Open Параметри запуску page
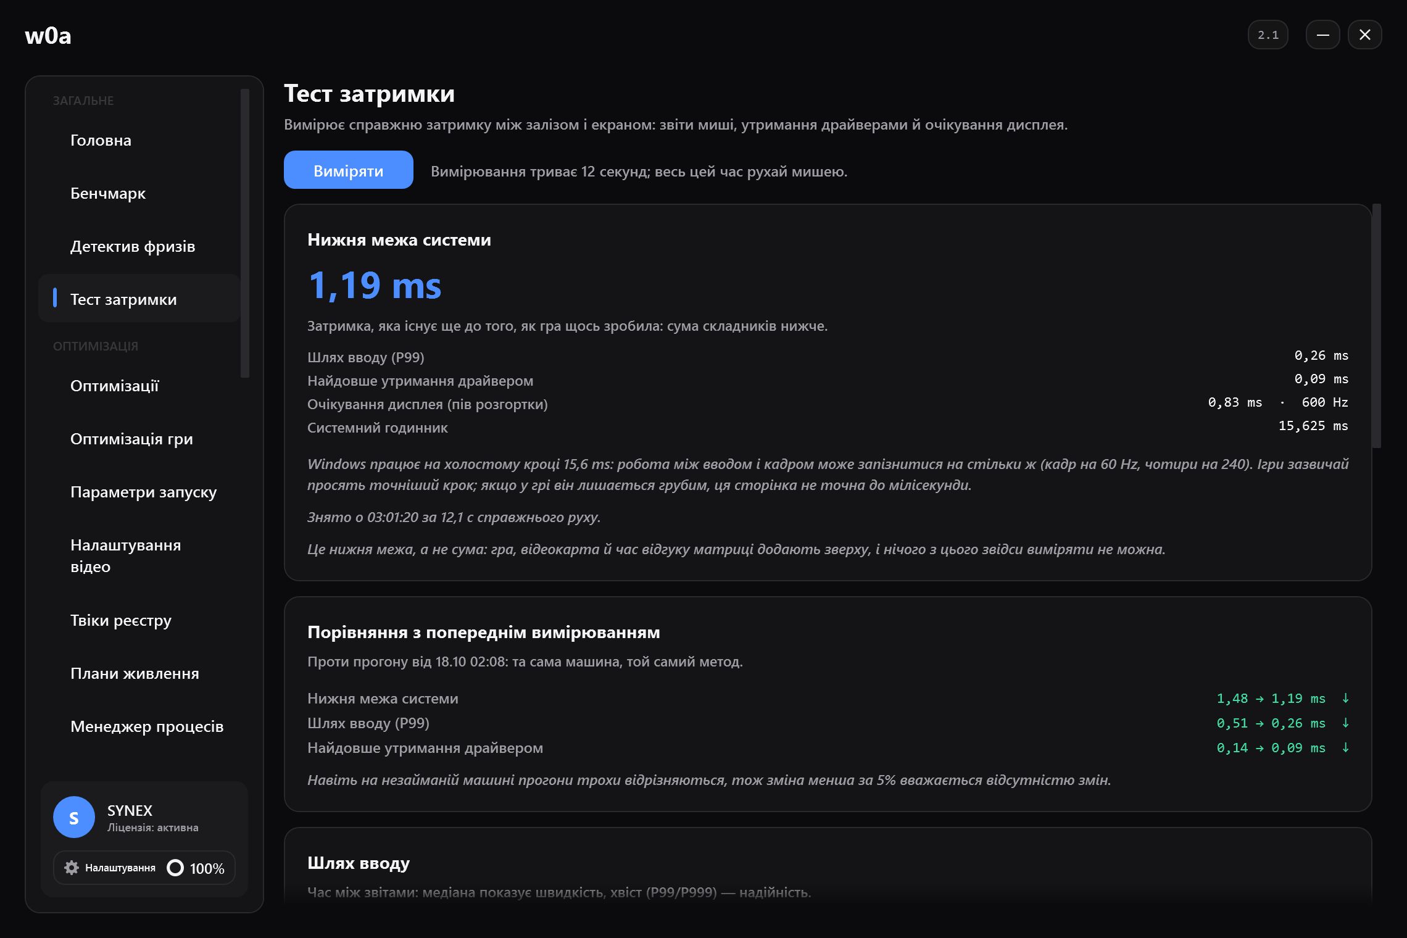Image resolution: width=1407 pixels, height=938 pixels. (139, 492)
